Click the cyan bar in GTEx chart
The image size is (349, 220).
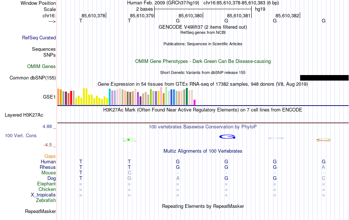coord(109,97)
